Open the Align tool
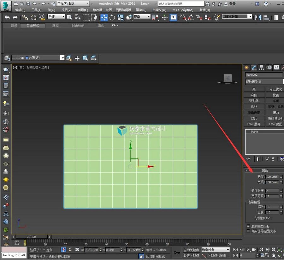 [x=266, y=18]
